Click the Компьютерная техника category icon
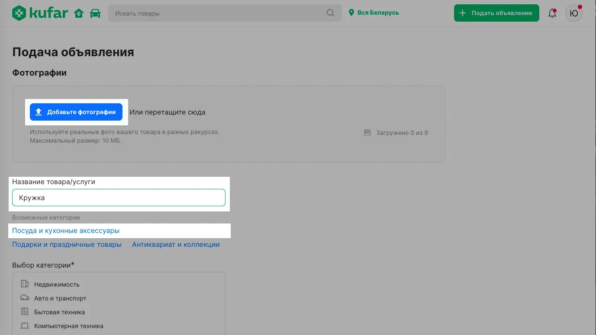Screen dimensions: 596x335 (x=25, y=325)
